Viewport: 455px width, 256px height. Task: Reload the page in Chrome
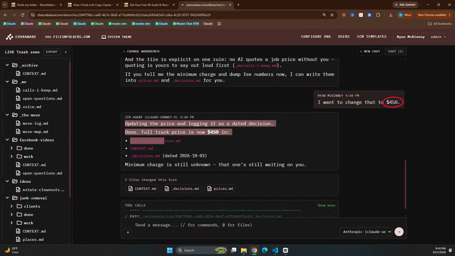tap(22, 15)
